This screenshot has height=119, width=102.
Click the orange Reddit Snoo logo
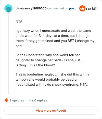pos(82,8)
